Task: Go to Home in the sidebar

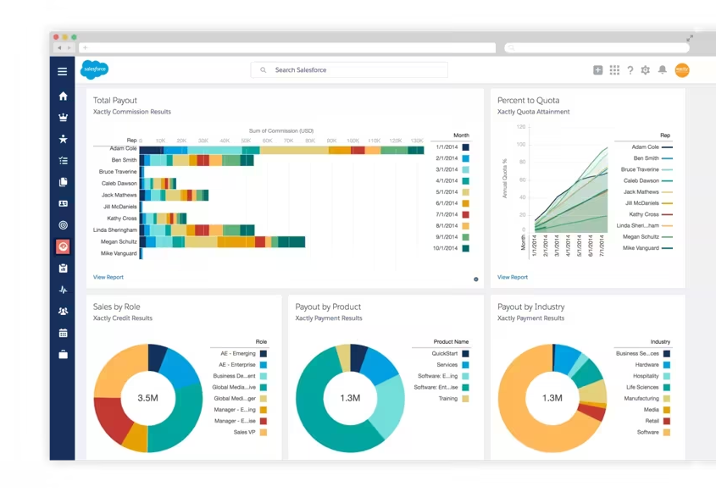Action: pos(63,96)
